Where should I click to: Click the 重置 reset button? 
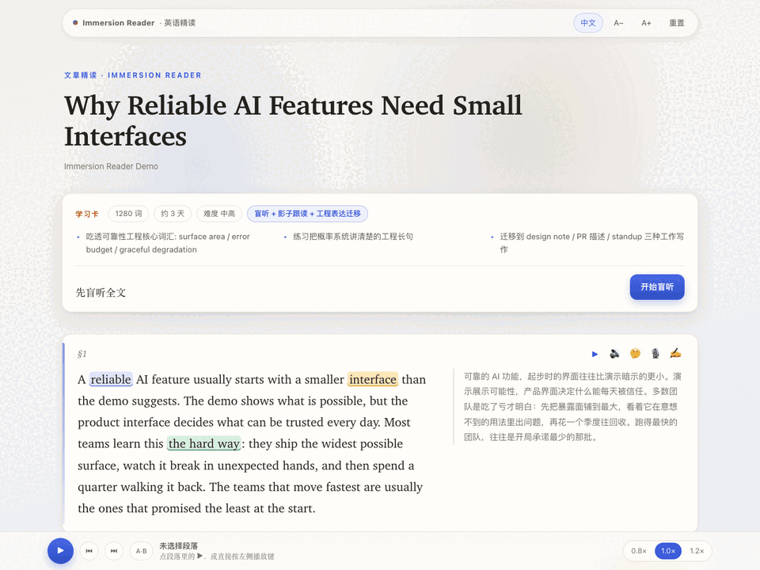pyautogui.click(x=677, y=23)
